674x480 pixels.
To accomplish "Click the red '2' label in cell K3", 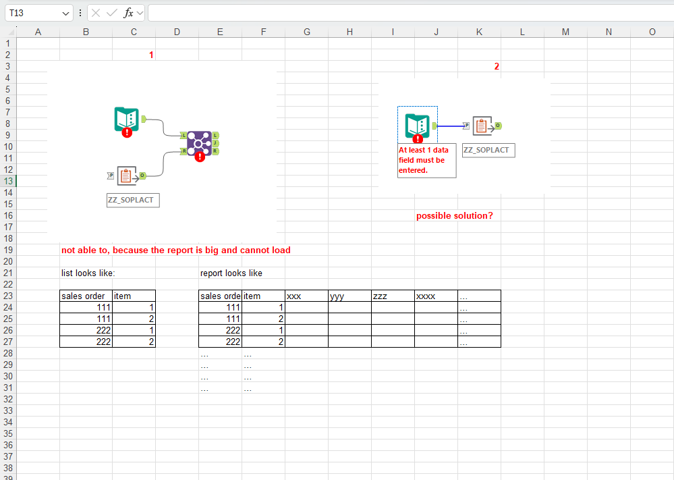I will tap(497, 66).
